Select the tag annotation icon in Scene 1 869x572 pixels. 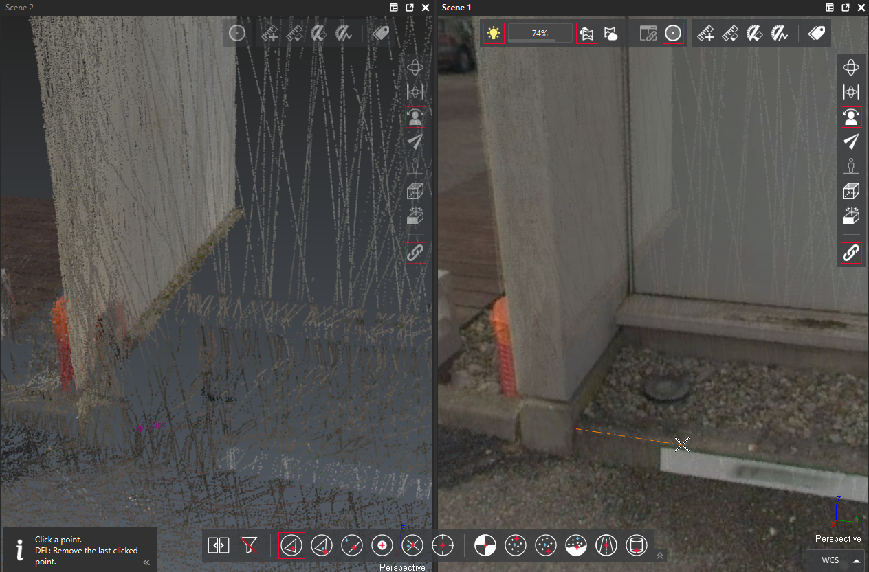(x=816, y=33)
